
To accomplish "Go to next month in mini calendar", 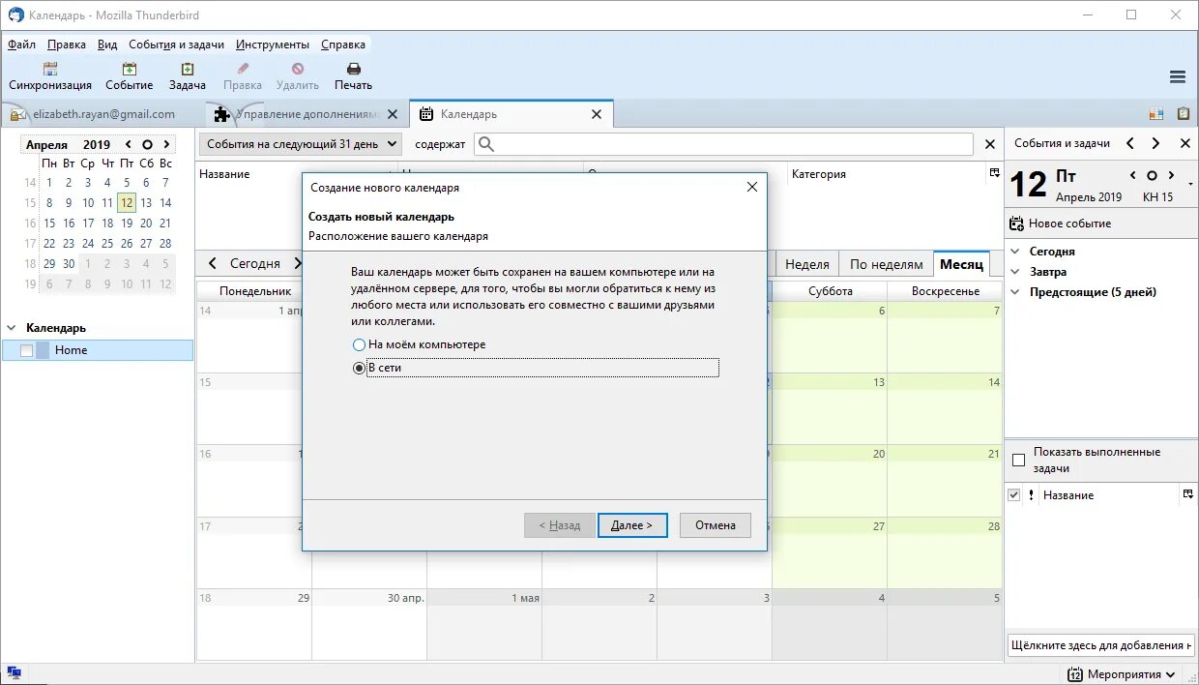I will [x=166, y=144].
